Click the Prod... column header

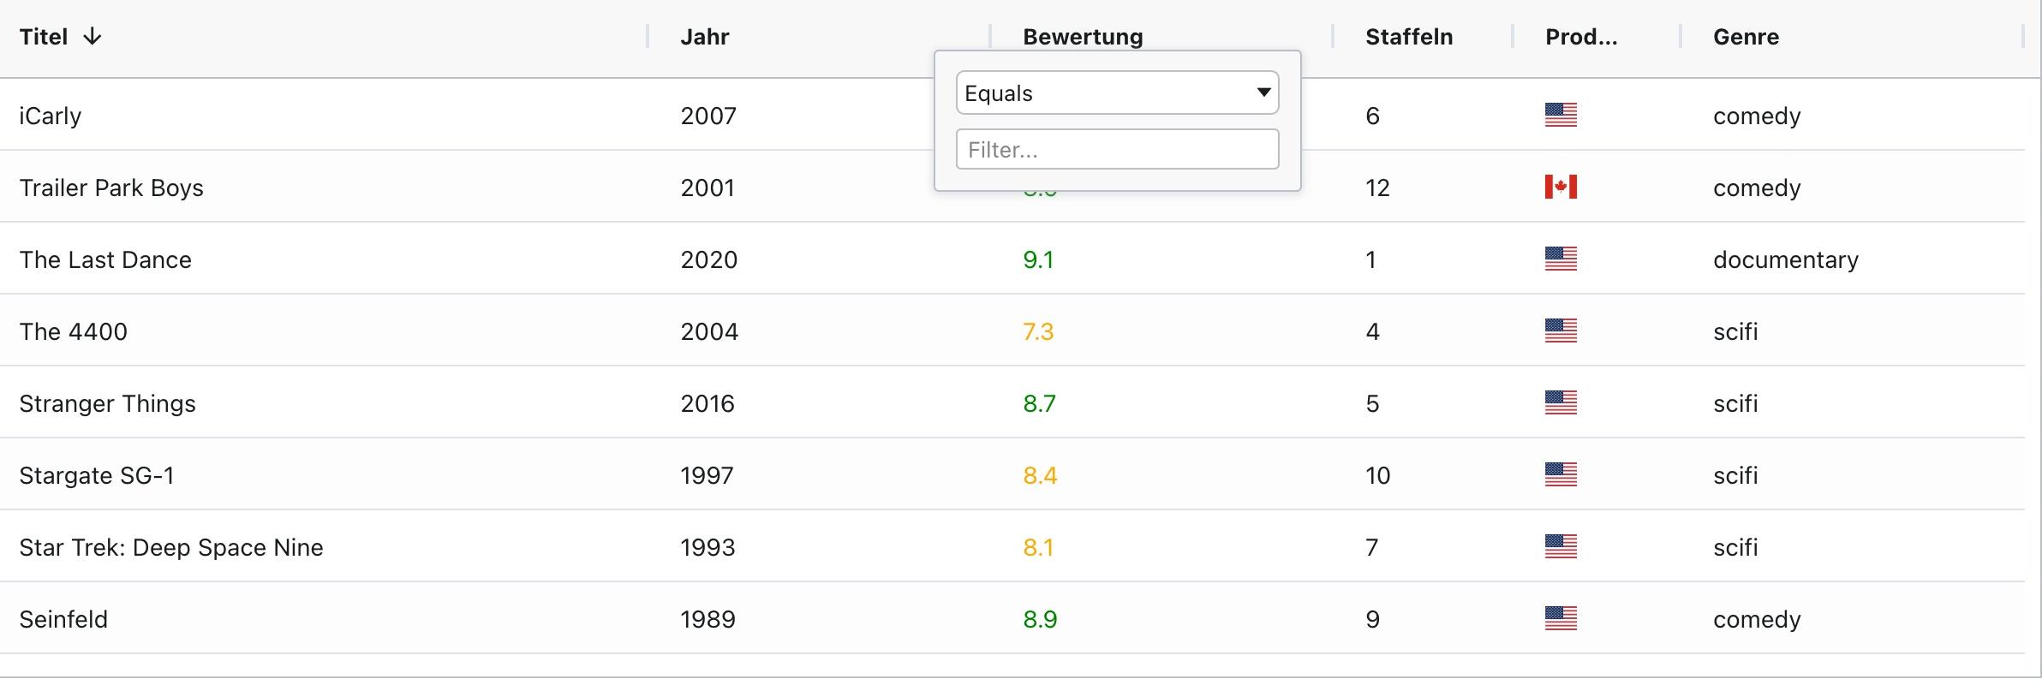[x=1581, y=37]
